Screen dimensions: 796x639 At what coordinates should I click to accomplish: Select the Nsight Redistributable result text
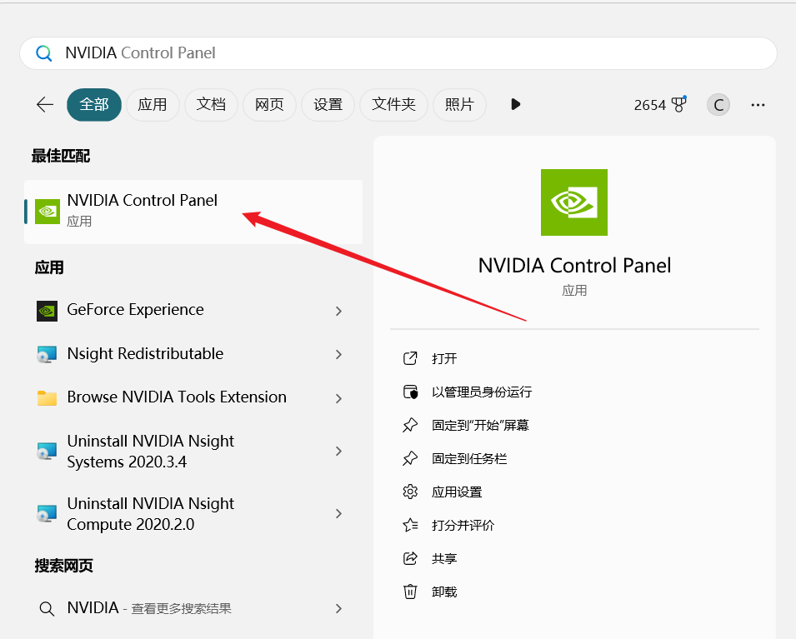(145, 353)
